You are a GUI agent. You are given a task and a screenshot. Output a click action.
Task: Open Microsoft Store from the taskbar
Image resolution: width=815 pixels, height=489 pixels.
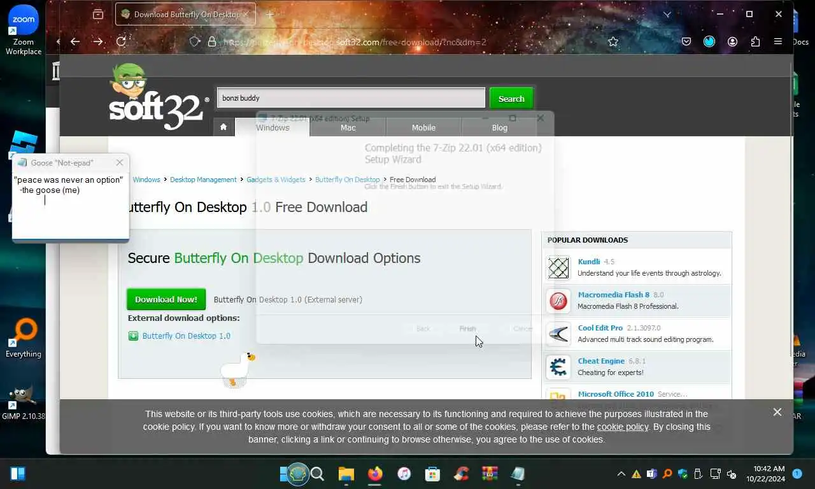(x=432, y=474)
